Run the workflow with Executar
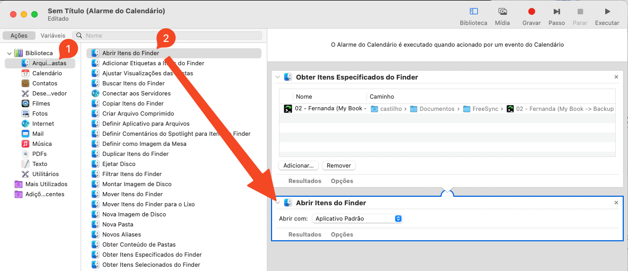Viewport: 628px width, 271px height. [607, 12]
